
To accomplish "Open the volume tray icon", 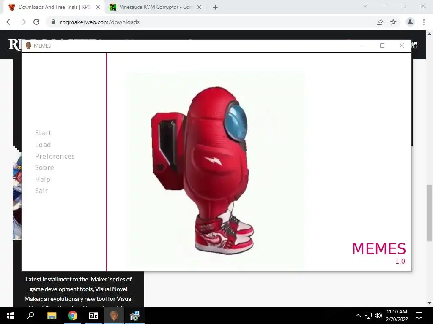I will (x=378, y=316).
